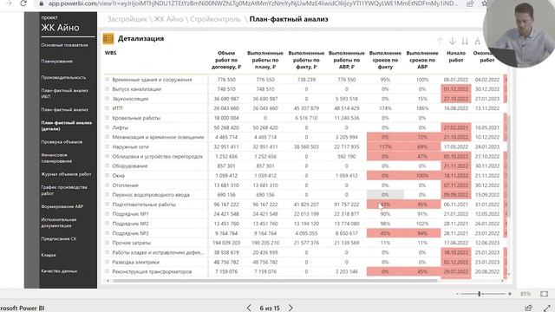Click the 85% zoom level value
This screenshot has height=312, width=555.
[x=526, y=294]
